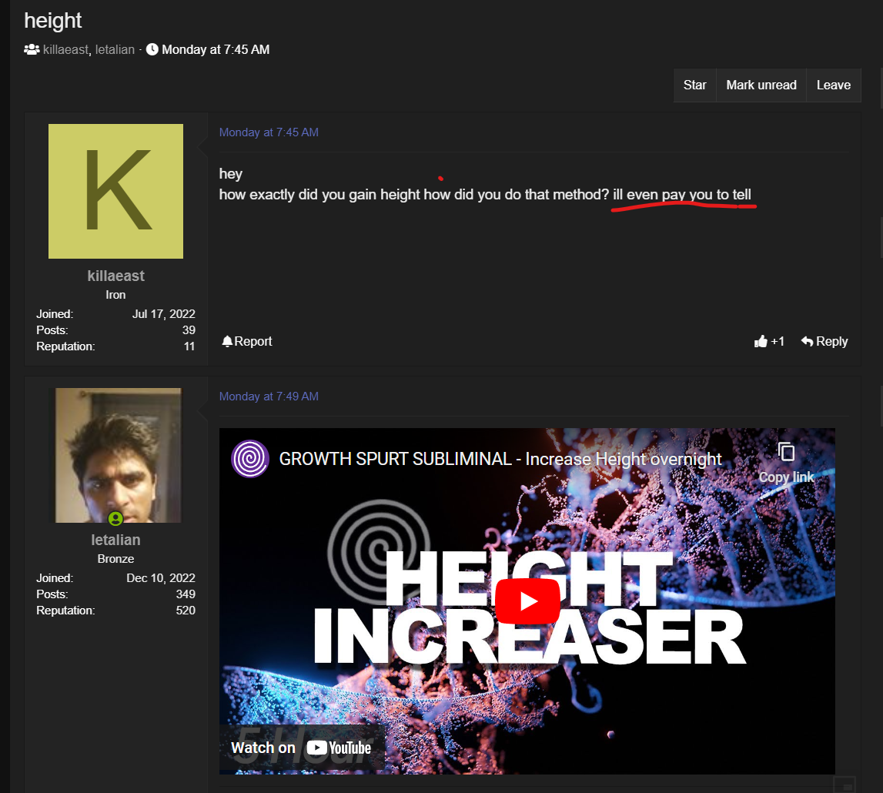Screen dimensions: 883x793
Task: Click purple spiral channel icon on video
Action: click(x=250, y=458)
